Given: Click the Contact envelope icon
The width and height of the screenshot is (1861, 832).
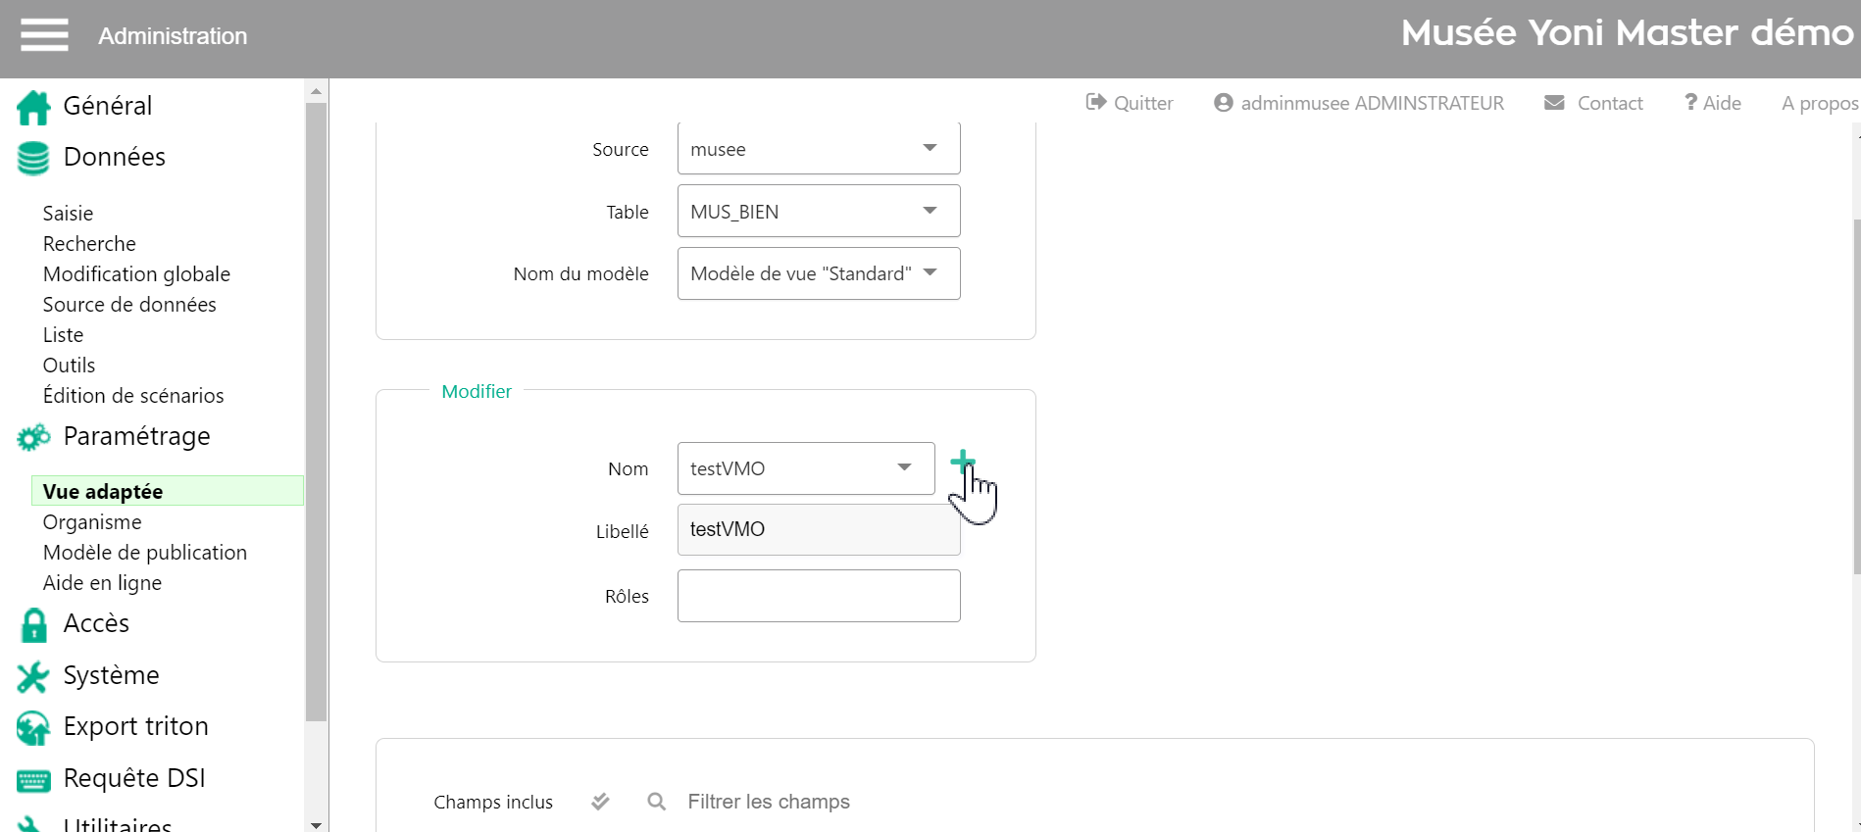Looking at the screenshot, I should [1554, 102].
